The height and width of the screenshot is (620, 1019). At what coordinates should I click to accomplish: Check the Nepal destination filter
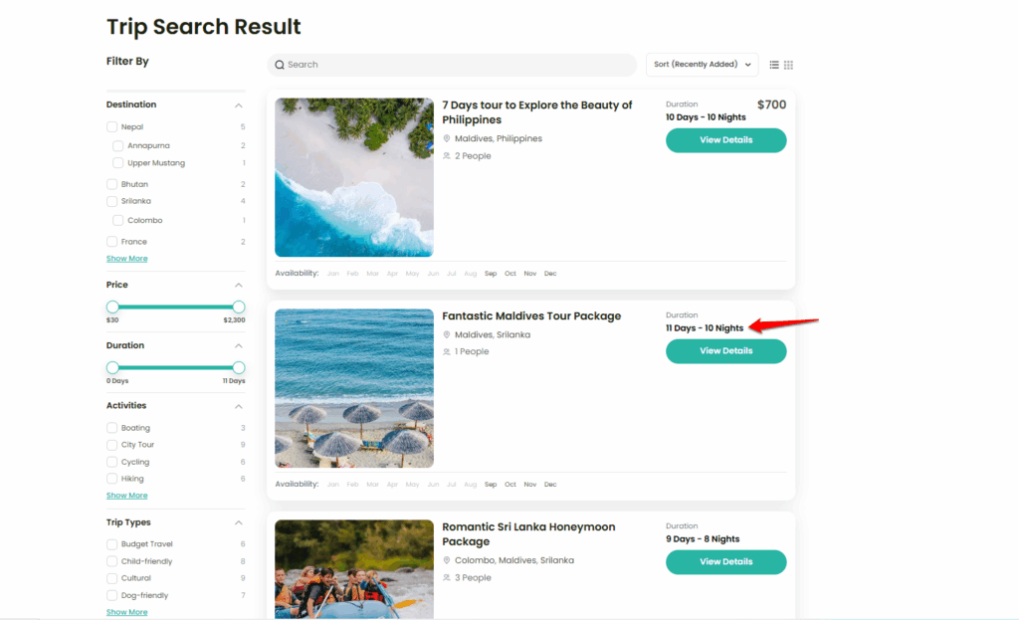pyautogui.click(x=112, y=127)
